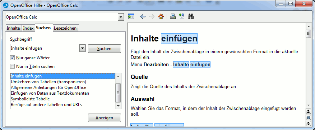
Task: Switch to the Inhalte tab
Action: 13,28
